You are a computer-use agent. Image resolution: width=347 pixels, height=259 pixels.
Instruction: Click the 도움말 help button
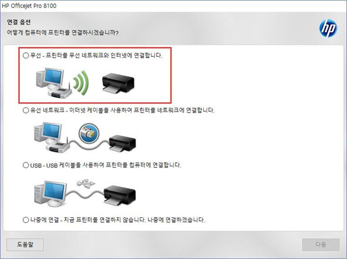pos(25,245)
